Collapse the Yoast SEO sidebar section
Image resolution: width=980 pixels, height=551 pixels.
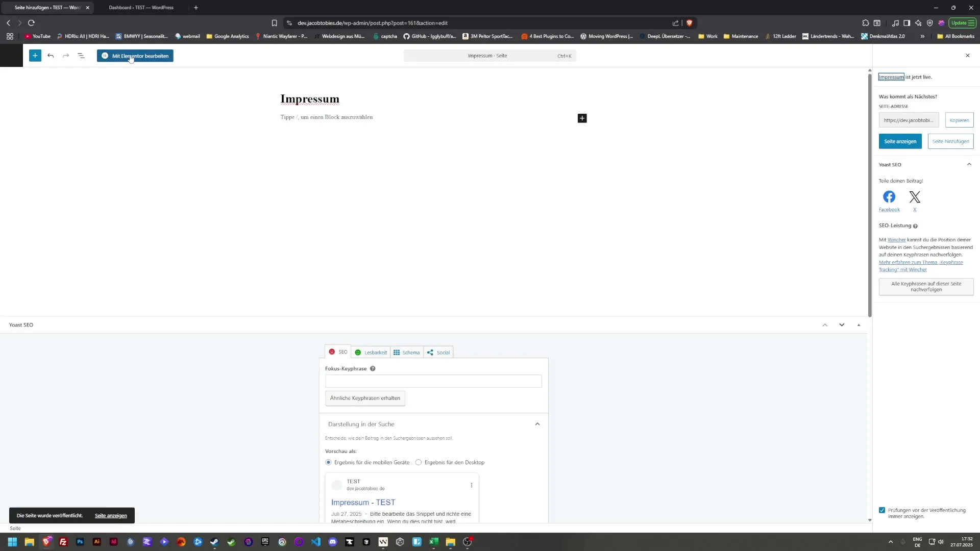tap(969, 164)
